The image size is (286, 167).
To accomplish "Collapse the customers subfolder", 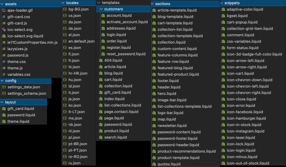I will pyautogui.click(x=101, y=9).
